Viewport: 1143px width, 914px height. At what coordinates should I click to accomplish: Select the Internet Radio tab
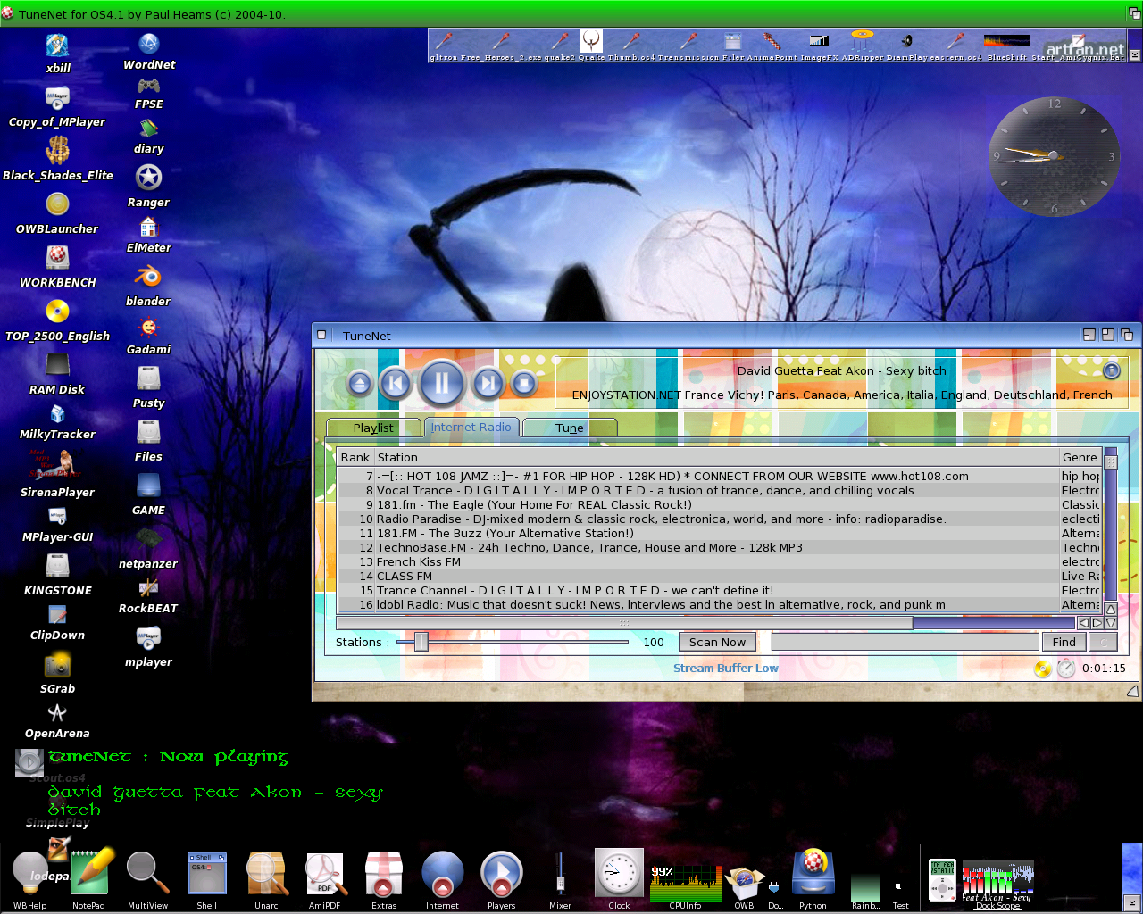click(x=471, y=428)
